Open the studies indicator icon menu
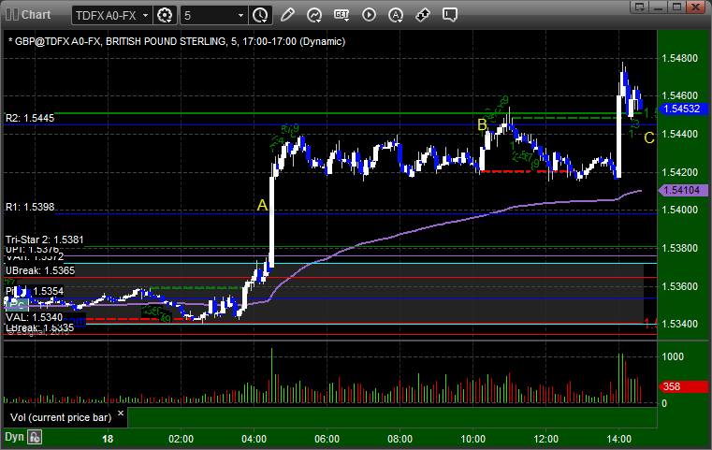Screen dimensions: 712x450 pyautogui.click(x=314, y=15)
